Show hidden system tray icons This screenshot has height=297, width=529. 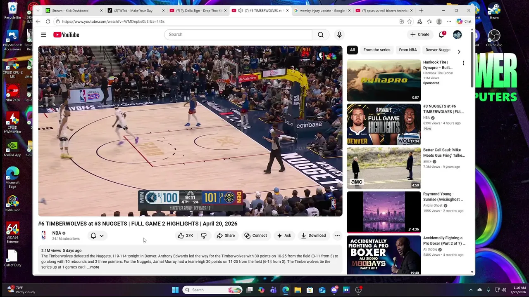[471, 290]
